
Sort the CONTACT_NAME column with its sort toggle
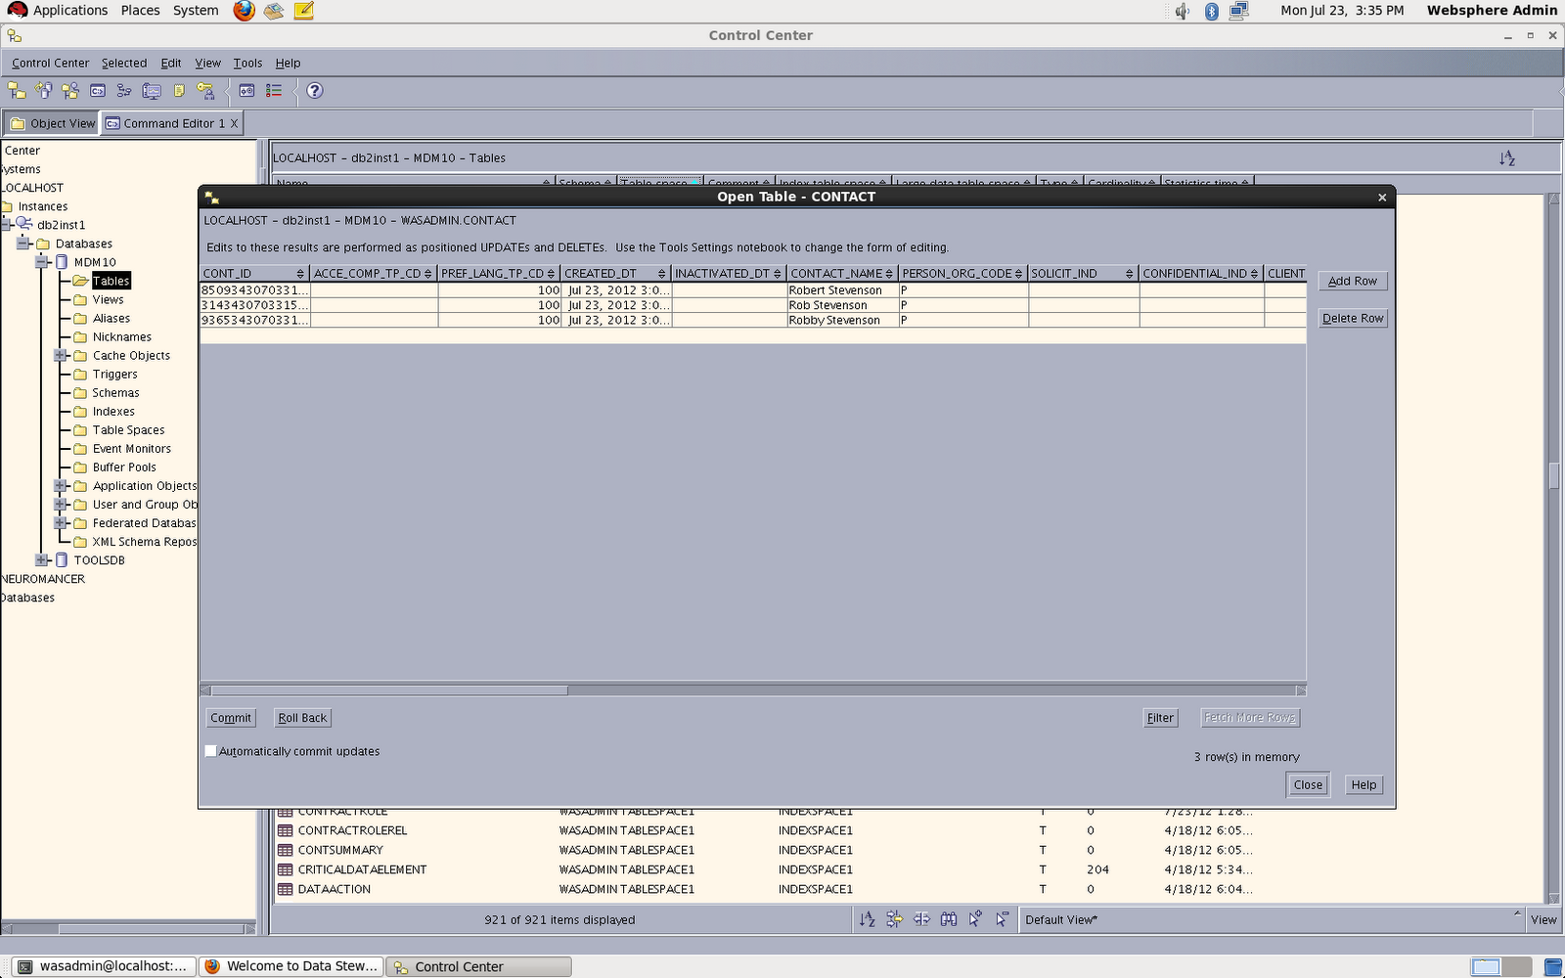click(890, 274)
